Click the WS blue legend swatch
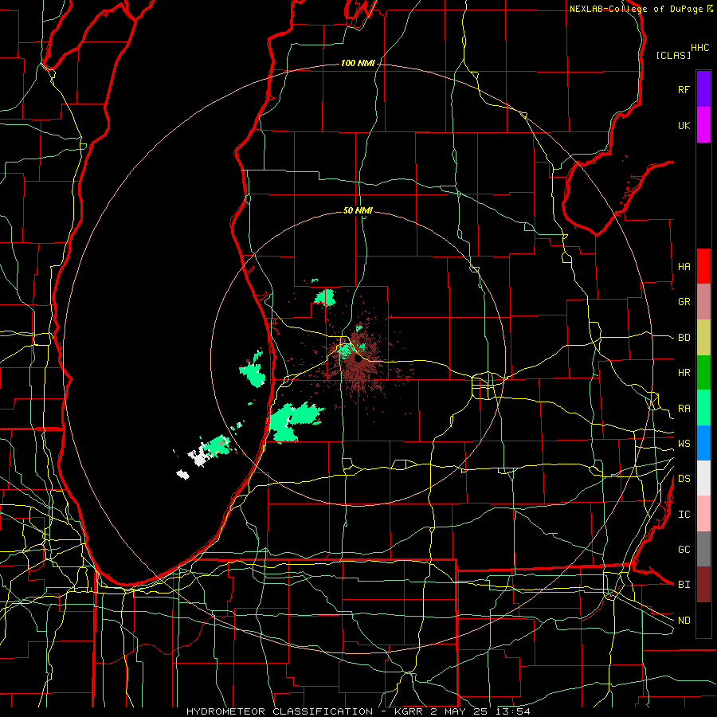 click(x=703, y=443)
